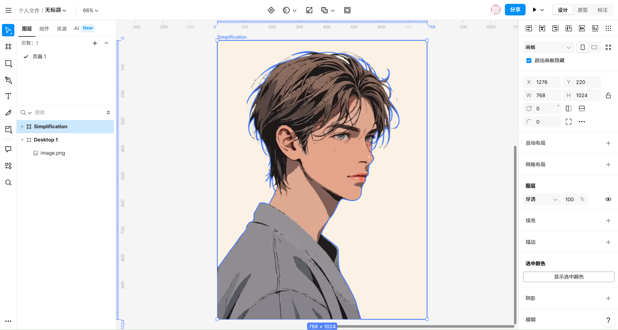Set artboard to portrait orientation
Viewport: 618px width, 330px height.
pos(583,47)
